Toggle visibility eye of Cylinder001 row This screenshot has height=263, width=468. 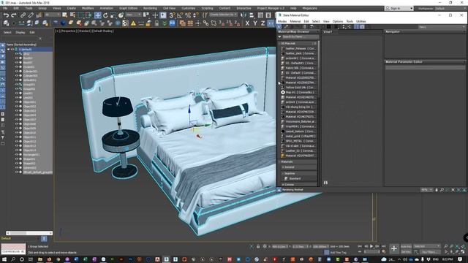pyautogui.click(x=17, y=72)
